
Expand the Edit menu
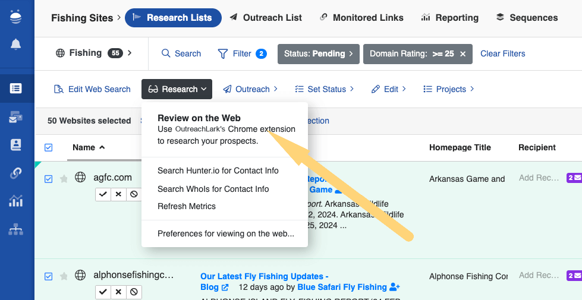(x=389, y=89)
